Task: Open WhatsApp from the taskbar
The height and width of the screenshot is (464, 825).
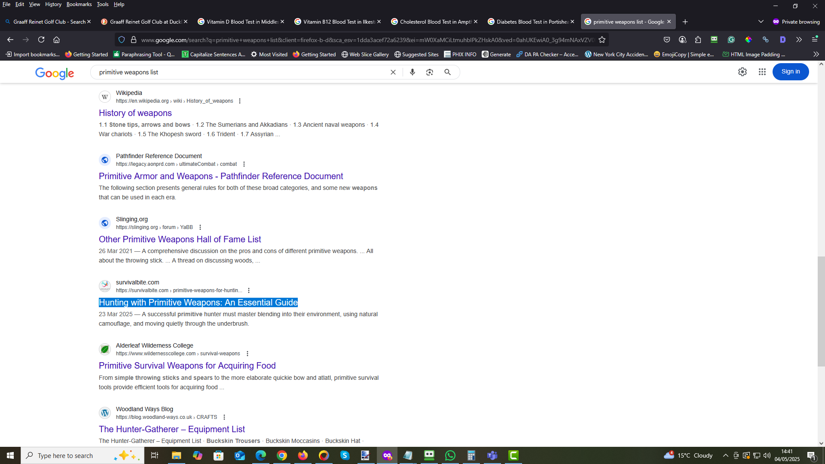Action: (450, 455)
